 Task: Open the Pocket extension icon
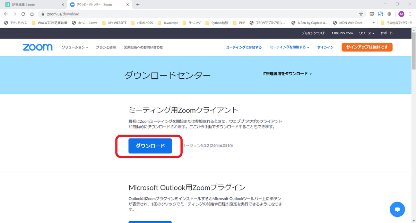(372, 14)
